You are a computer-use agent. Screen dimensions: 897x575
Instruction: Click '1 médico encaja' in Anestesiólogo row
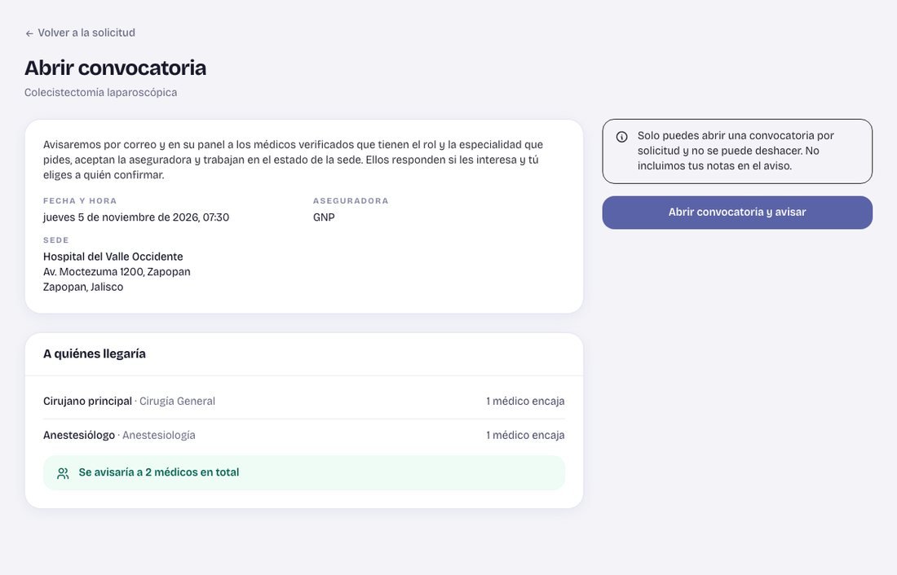tap(525, 435)
